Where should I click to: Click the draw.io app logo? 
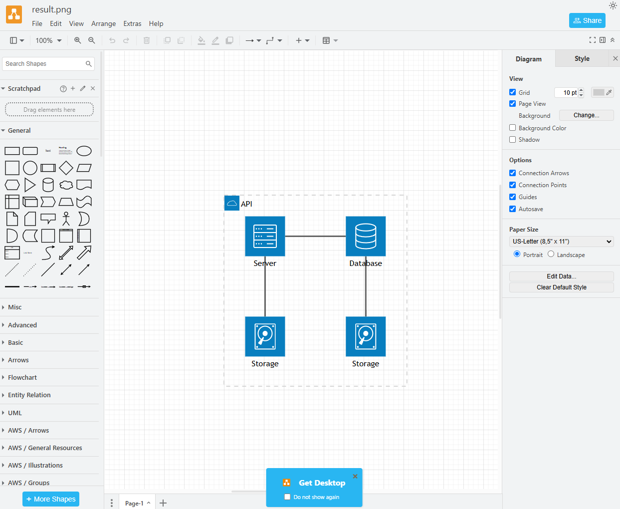pyautogui.click(x=14, y=14)
